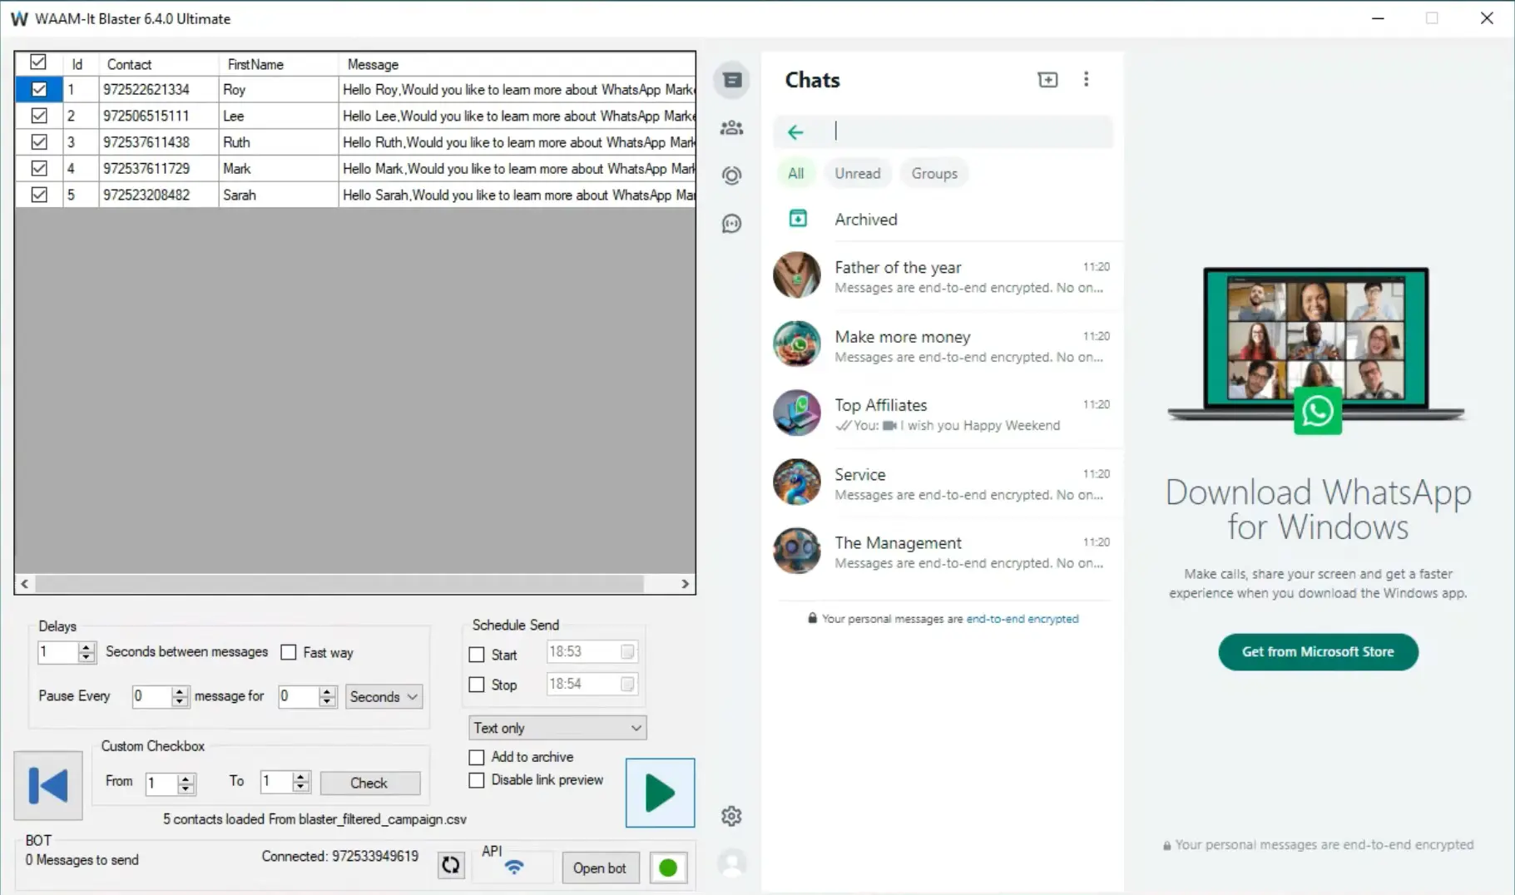Screen dimensions: 1515x895
Task: Open the Seconds pause unit dropdown
Action: pyautogui.click(x=383, y=696)
